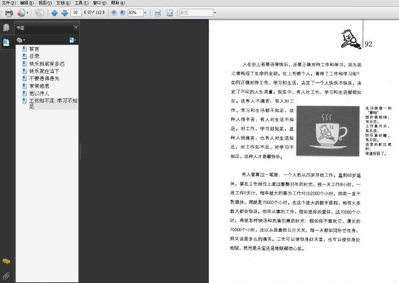The width and height of the screenshot is (399, 283).
Task: Go to previous page with up arrow
Action: (55, 13)
